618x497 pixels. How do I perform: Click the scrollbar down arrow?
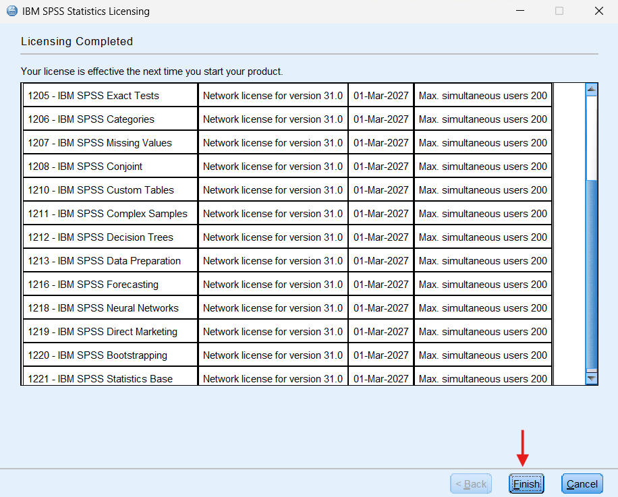pyautogui.click(x=591, y=378)
